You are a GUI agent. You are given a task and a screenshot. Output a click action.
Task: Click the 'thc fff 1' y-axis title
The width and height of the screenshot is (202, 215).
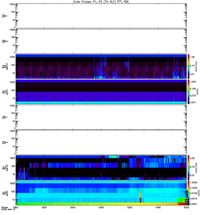click(5, 117)
